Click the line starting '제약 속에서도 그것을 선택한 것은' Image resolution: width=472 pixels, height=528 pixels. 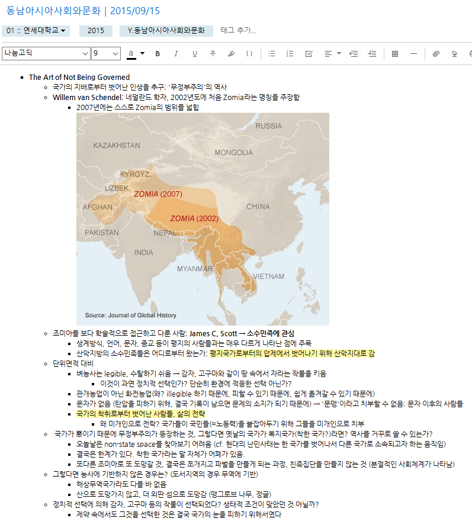point(179,514)
